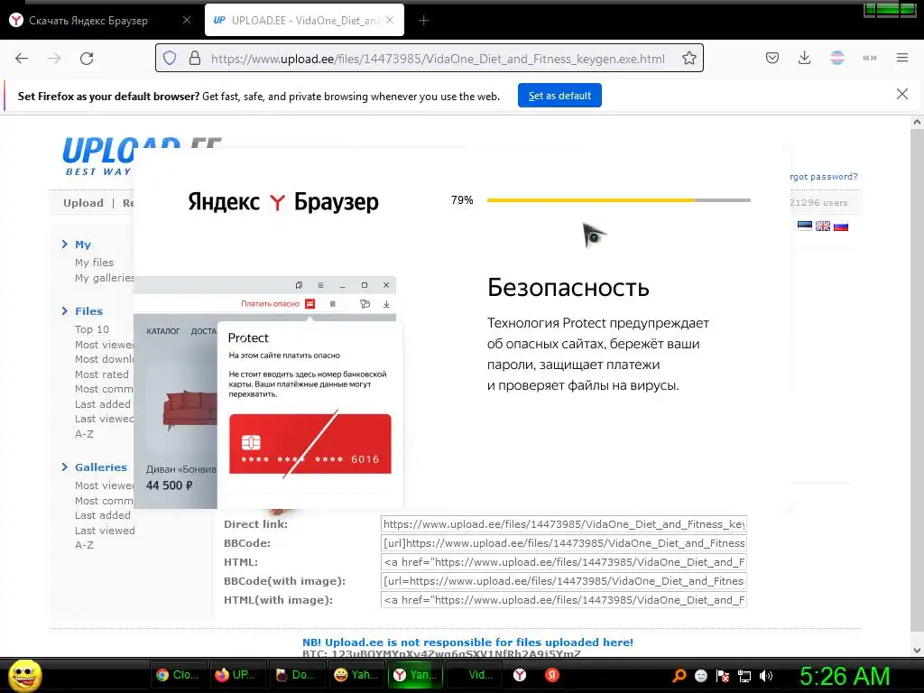Open My galleries link
This screenshot has height=693, width=924.
click(x=105, y=278)
